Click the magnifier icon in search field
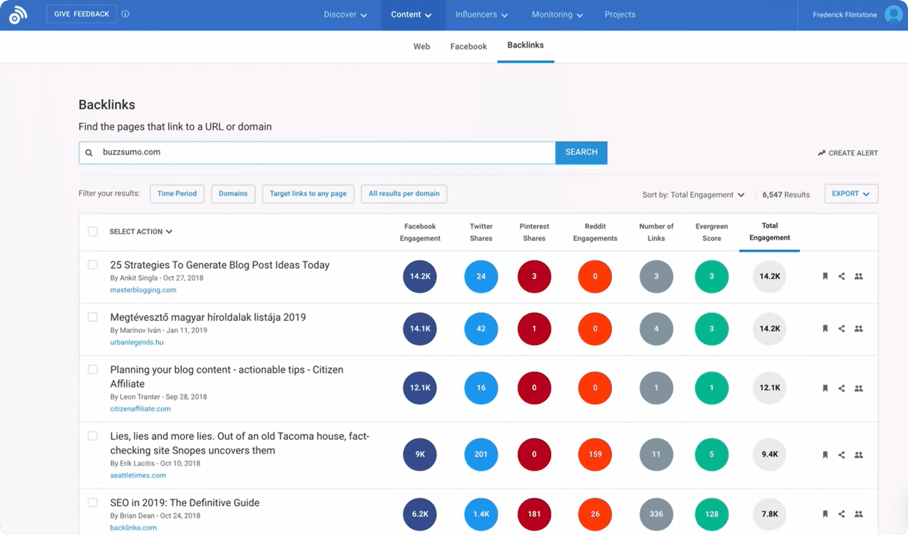The image size is (908, 535). [x=89, y=153]
